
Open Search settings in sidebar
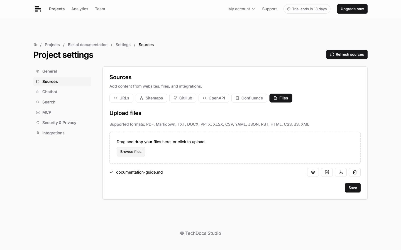click(62, 102)
